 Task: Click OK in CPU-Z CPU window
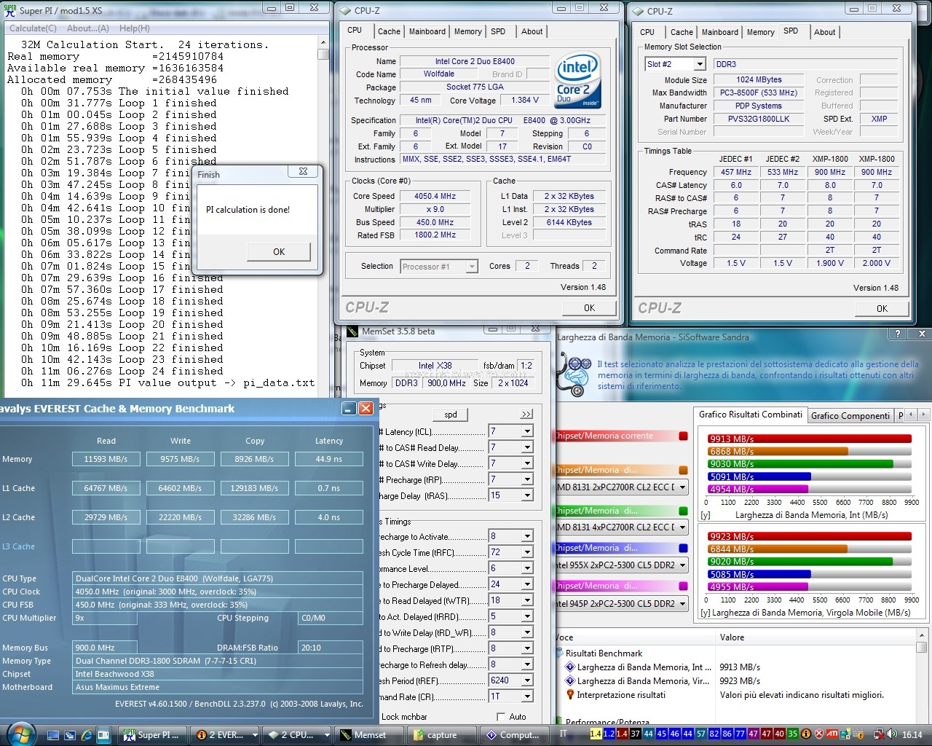590,307
